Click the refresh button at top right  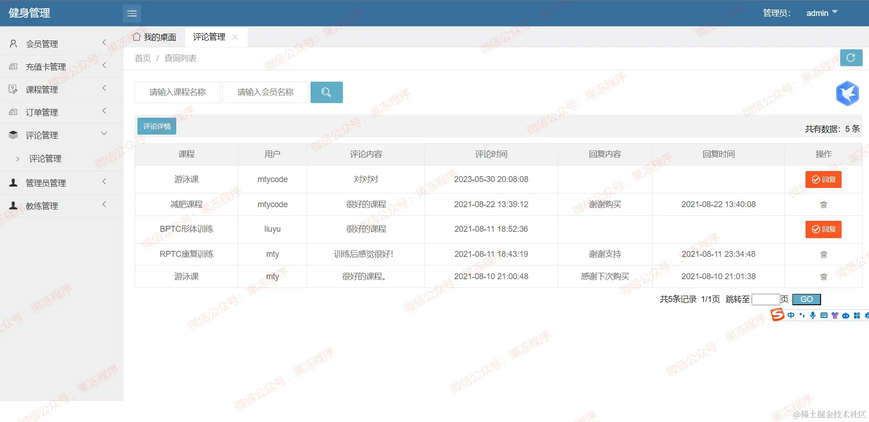(851, 58)
